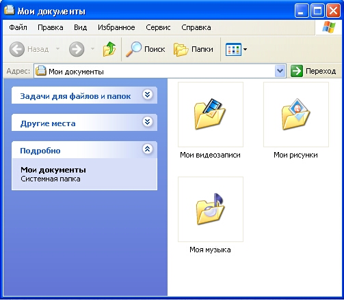Click the Back (Назад) arrow icon

(17, 49)
